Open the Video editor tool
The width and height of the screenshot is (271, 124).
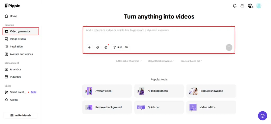coord(211,107)
